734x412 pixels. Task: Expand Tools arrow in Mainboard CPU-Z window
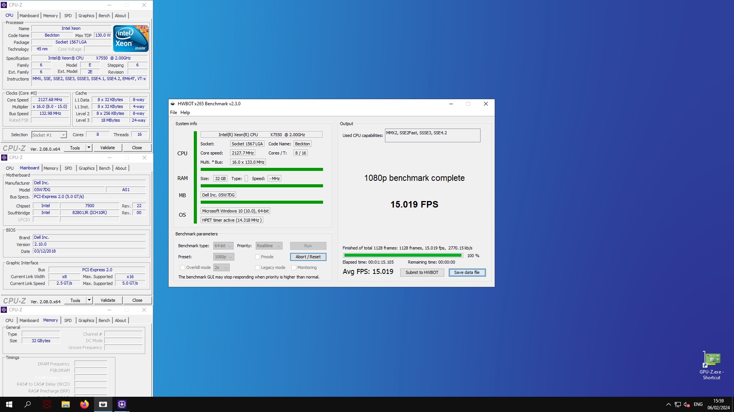pos(89,300)
